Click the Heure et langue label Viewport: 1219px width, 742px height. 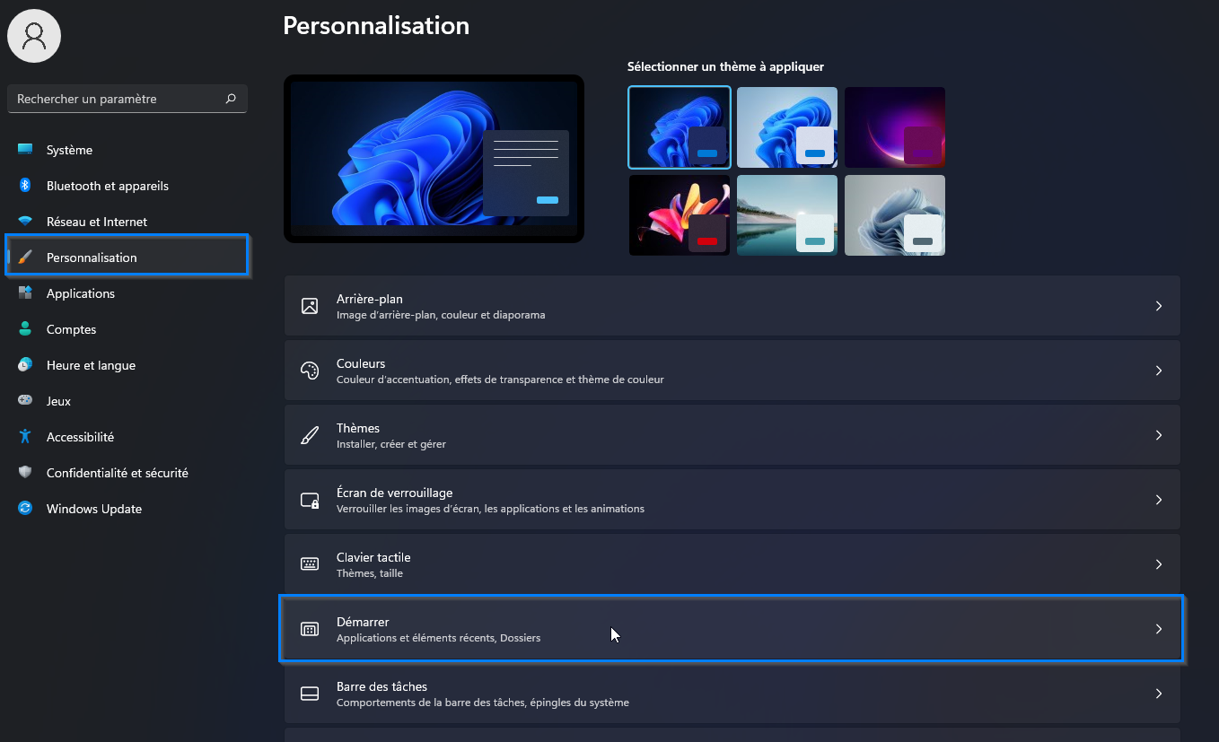(91, 365)
